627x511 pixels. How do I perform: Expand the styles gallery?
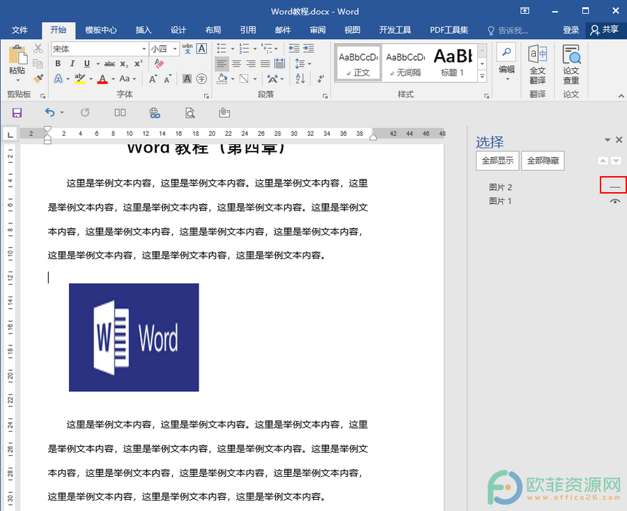tap(482, 76)
